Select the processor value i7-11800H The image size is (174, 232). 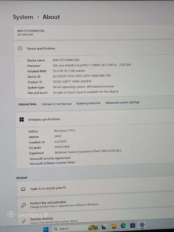(92, 65)
